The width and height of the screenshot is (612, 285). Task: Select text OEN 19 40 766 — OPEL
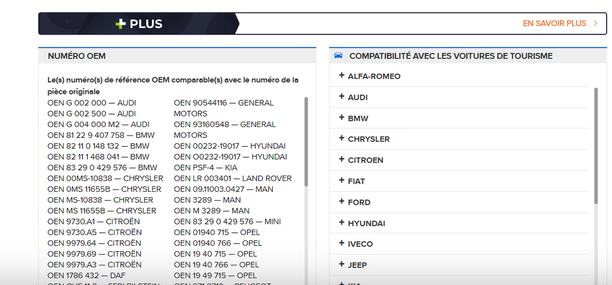point(216,265)
